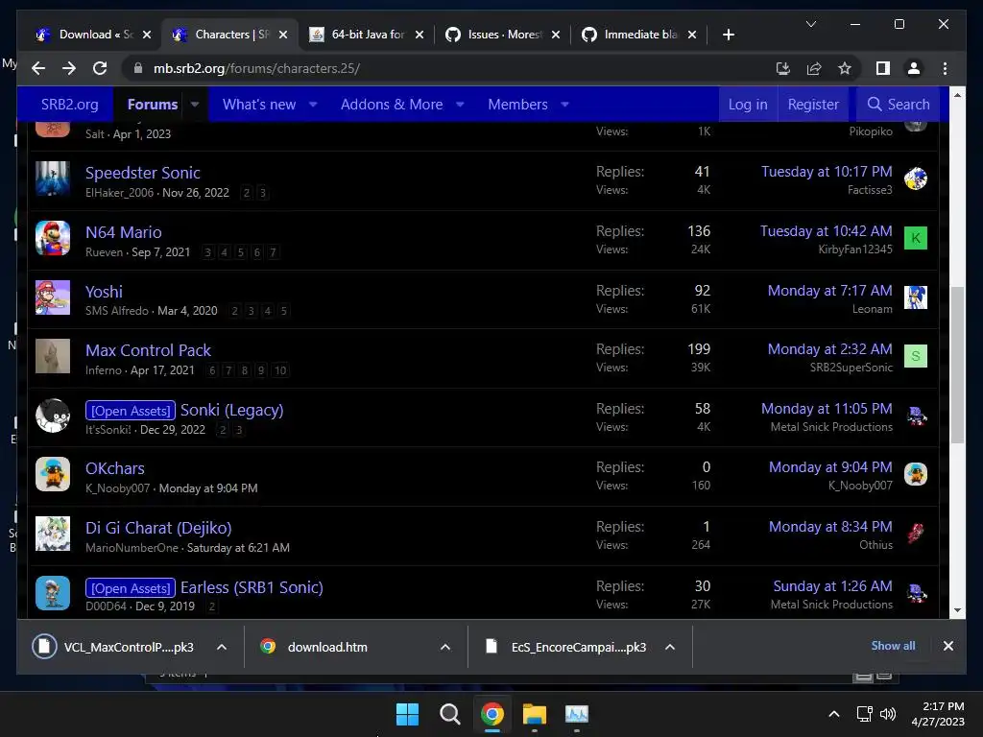Open the Max Control Pack thread

point(148,350)
